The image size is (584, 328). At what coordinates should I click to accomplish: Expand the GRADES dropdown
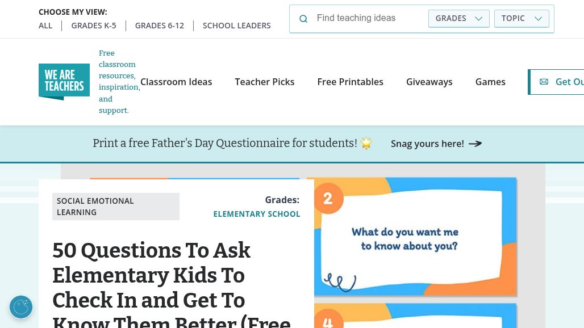click(459, 19)
